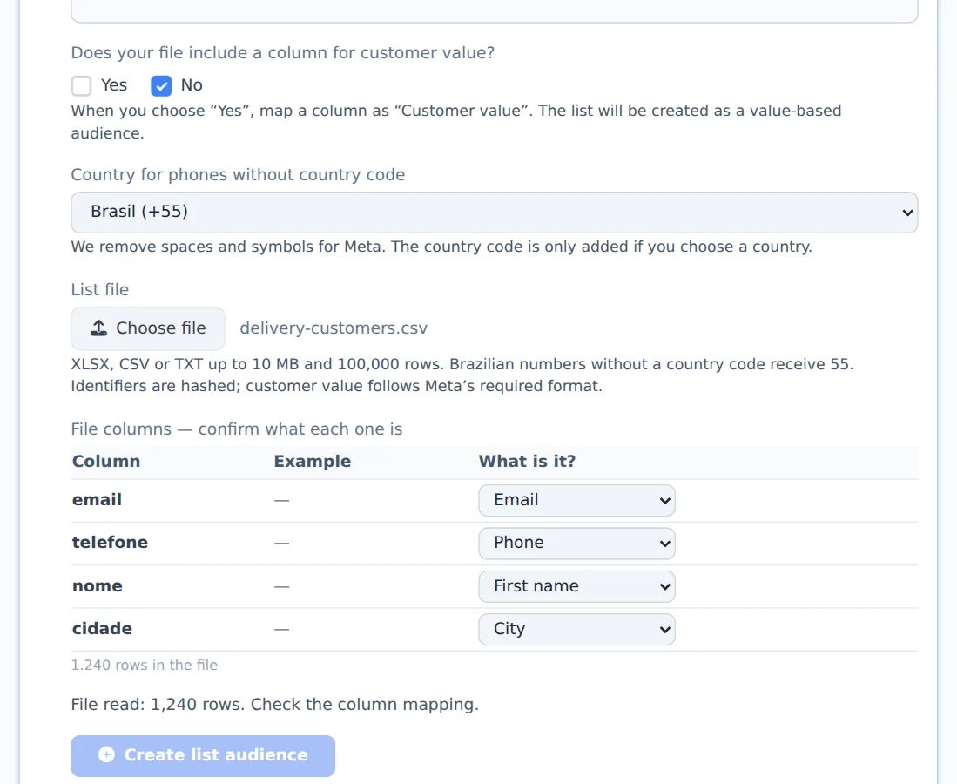Open the First name mapping dropdown
The height and width of the screenshot is (784, 957).
pyautogui.click(x=576, y=586)
